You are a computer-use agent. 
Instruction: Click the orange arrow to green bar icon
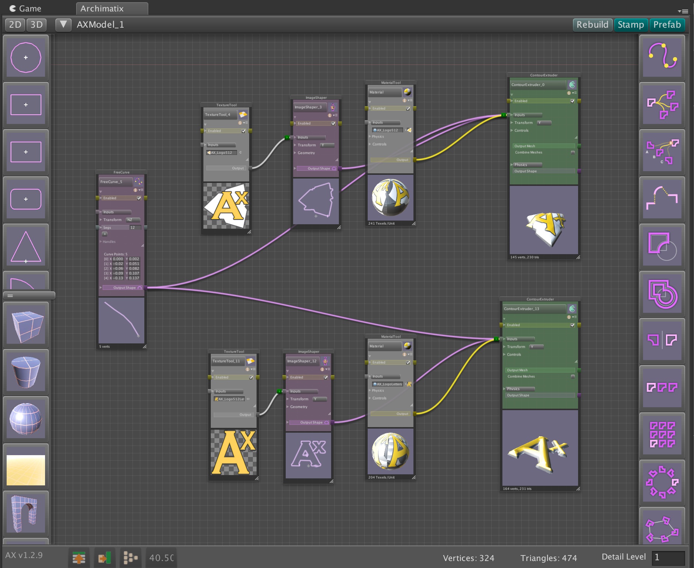(104, 558)
